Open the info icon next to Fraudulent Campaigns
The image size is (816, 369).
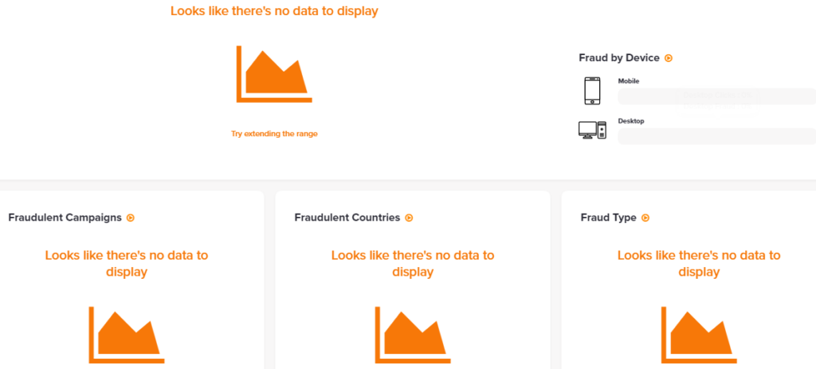click(x=131, y=218)
